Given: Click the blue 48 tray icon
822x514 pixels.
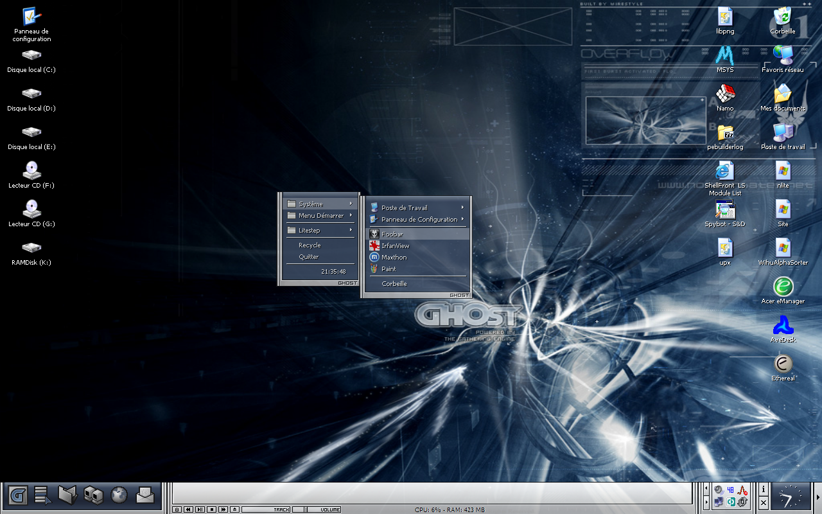Looking at the screenshot, I should [730, 490].
